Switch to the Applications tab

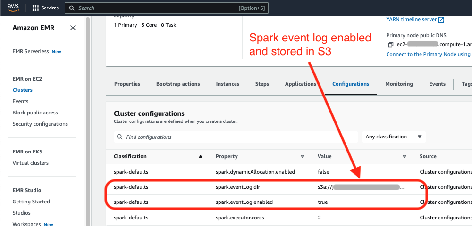300,84
